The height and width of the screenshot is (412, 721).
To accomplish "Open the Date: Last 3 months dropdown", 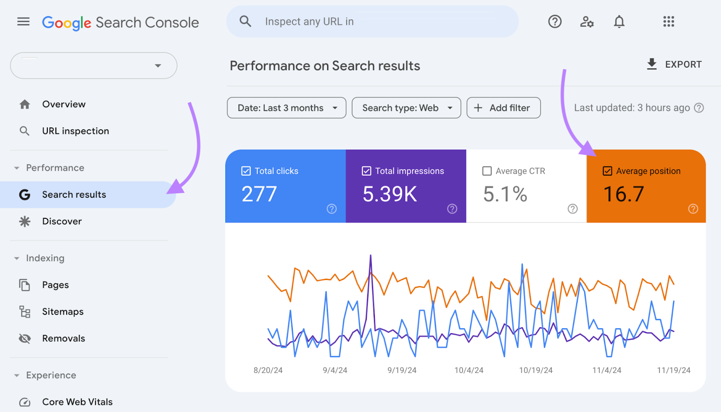I will pos(286,108).
